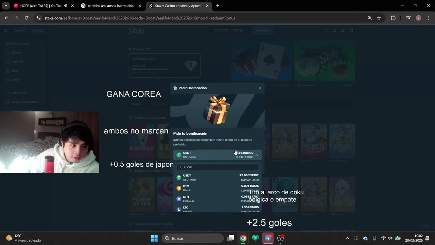Open the tab search dropdown arrow
Viewport: 435px width, 245px height.
tap(6, 6)
